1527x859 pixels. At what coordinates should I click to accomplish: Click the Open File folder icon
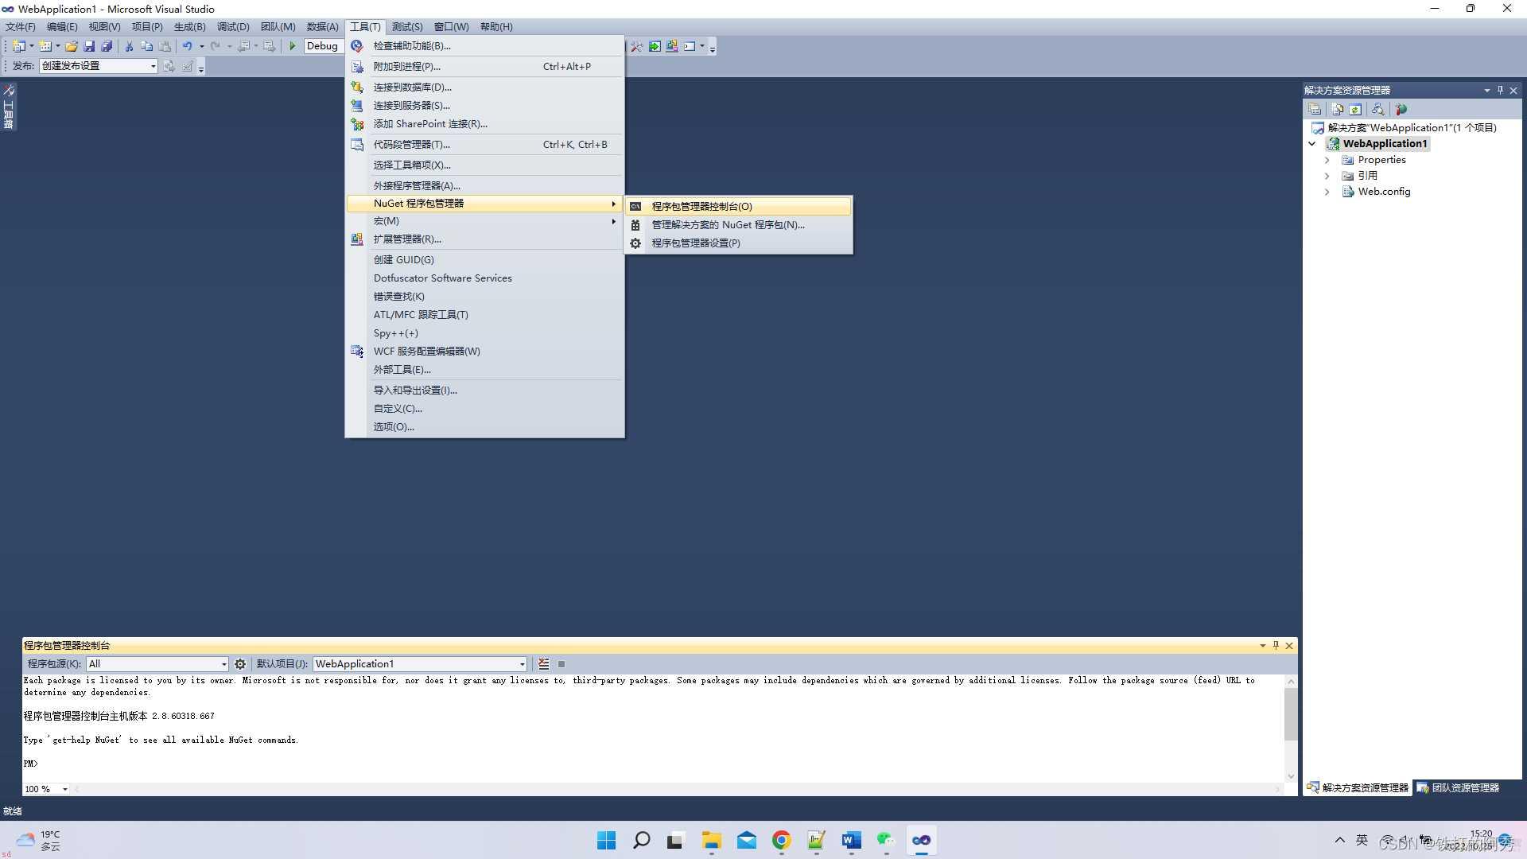72,46
